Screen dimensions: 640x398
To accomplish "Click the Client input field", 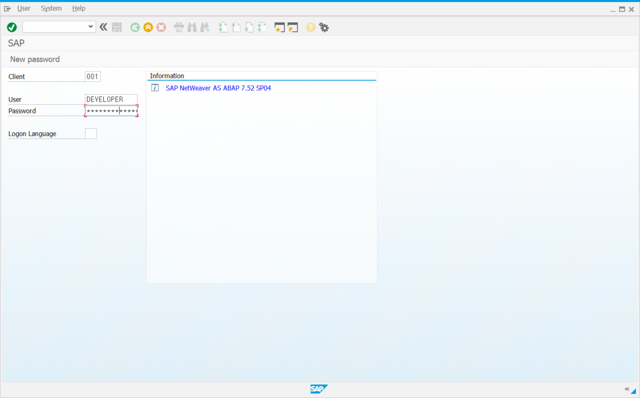I will coord(93,77).
